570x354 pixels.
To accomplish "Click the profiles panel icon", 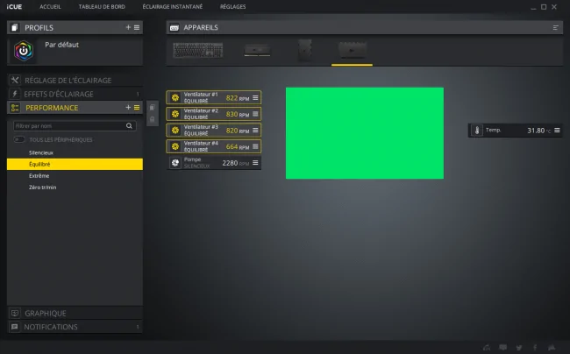I will pos(14,27).
